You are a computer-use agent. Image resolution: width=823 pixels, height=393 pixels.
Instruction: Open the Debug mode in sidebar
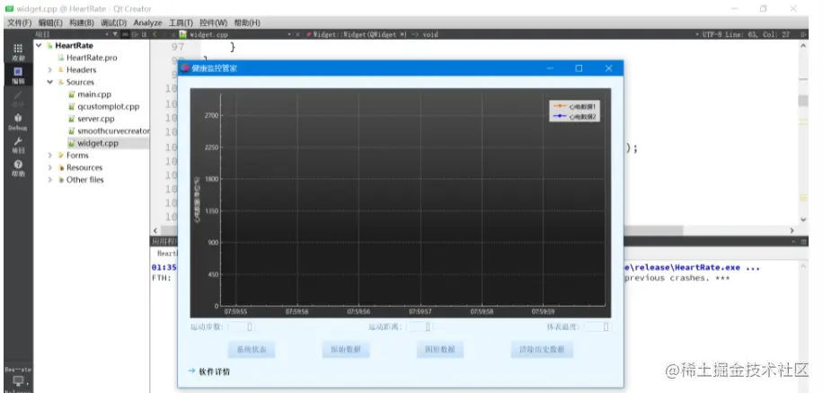click(x=18, y=121)
